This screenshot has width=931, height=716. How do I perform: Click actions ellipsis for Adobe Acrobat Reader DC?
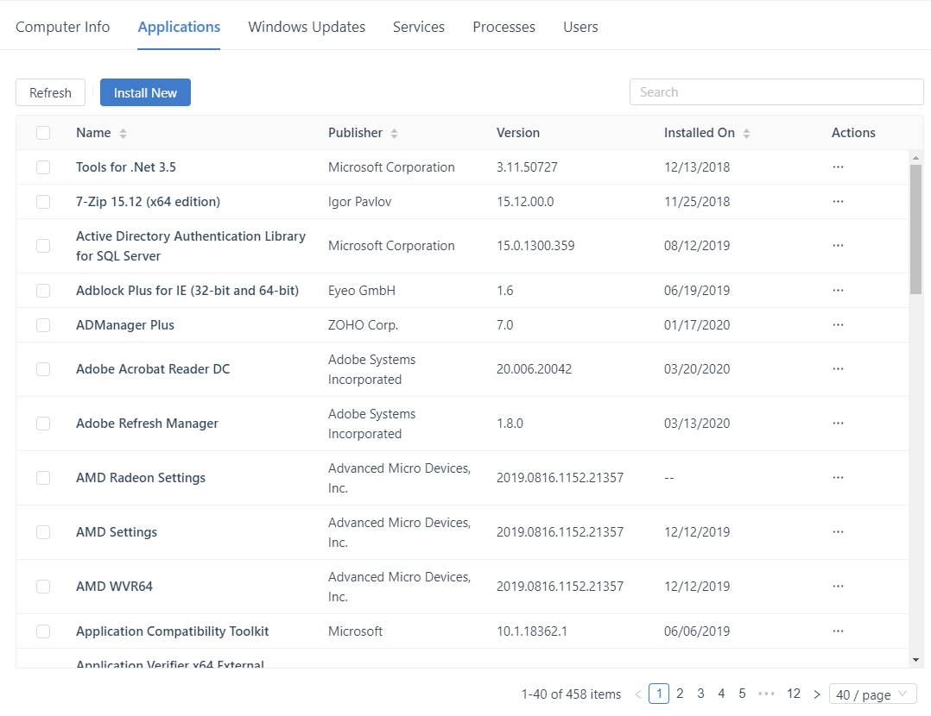tap(838, 369)
